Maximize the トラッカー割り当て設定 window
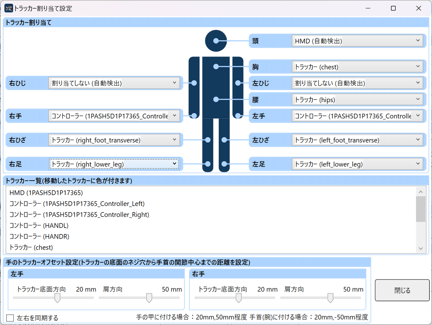This screenshot has width=432, height=325. pyautogui.click(x=393, y=8)
